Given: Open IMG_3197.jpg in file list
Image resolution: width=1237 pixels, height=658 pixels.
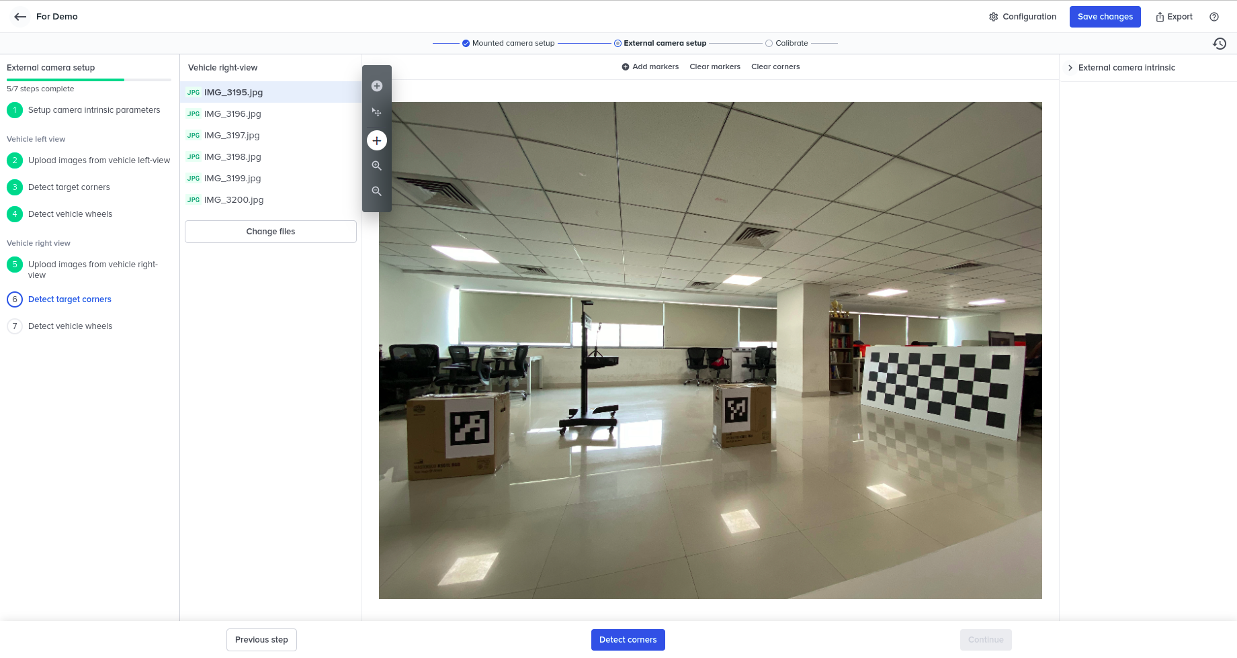Looking at the screenshot, I should (232, 136).
